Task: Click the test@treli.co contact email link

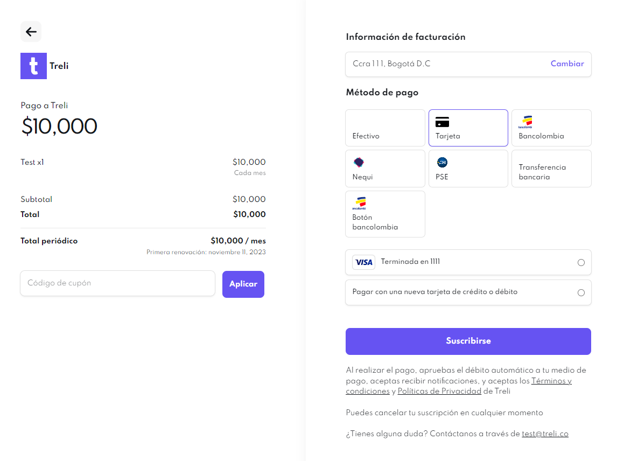Action: pyautogui.click(x=545, y=434)
